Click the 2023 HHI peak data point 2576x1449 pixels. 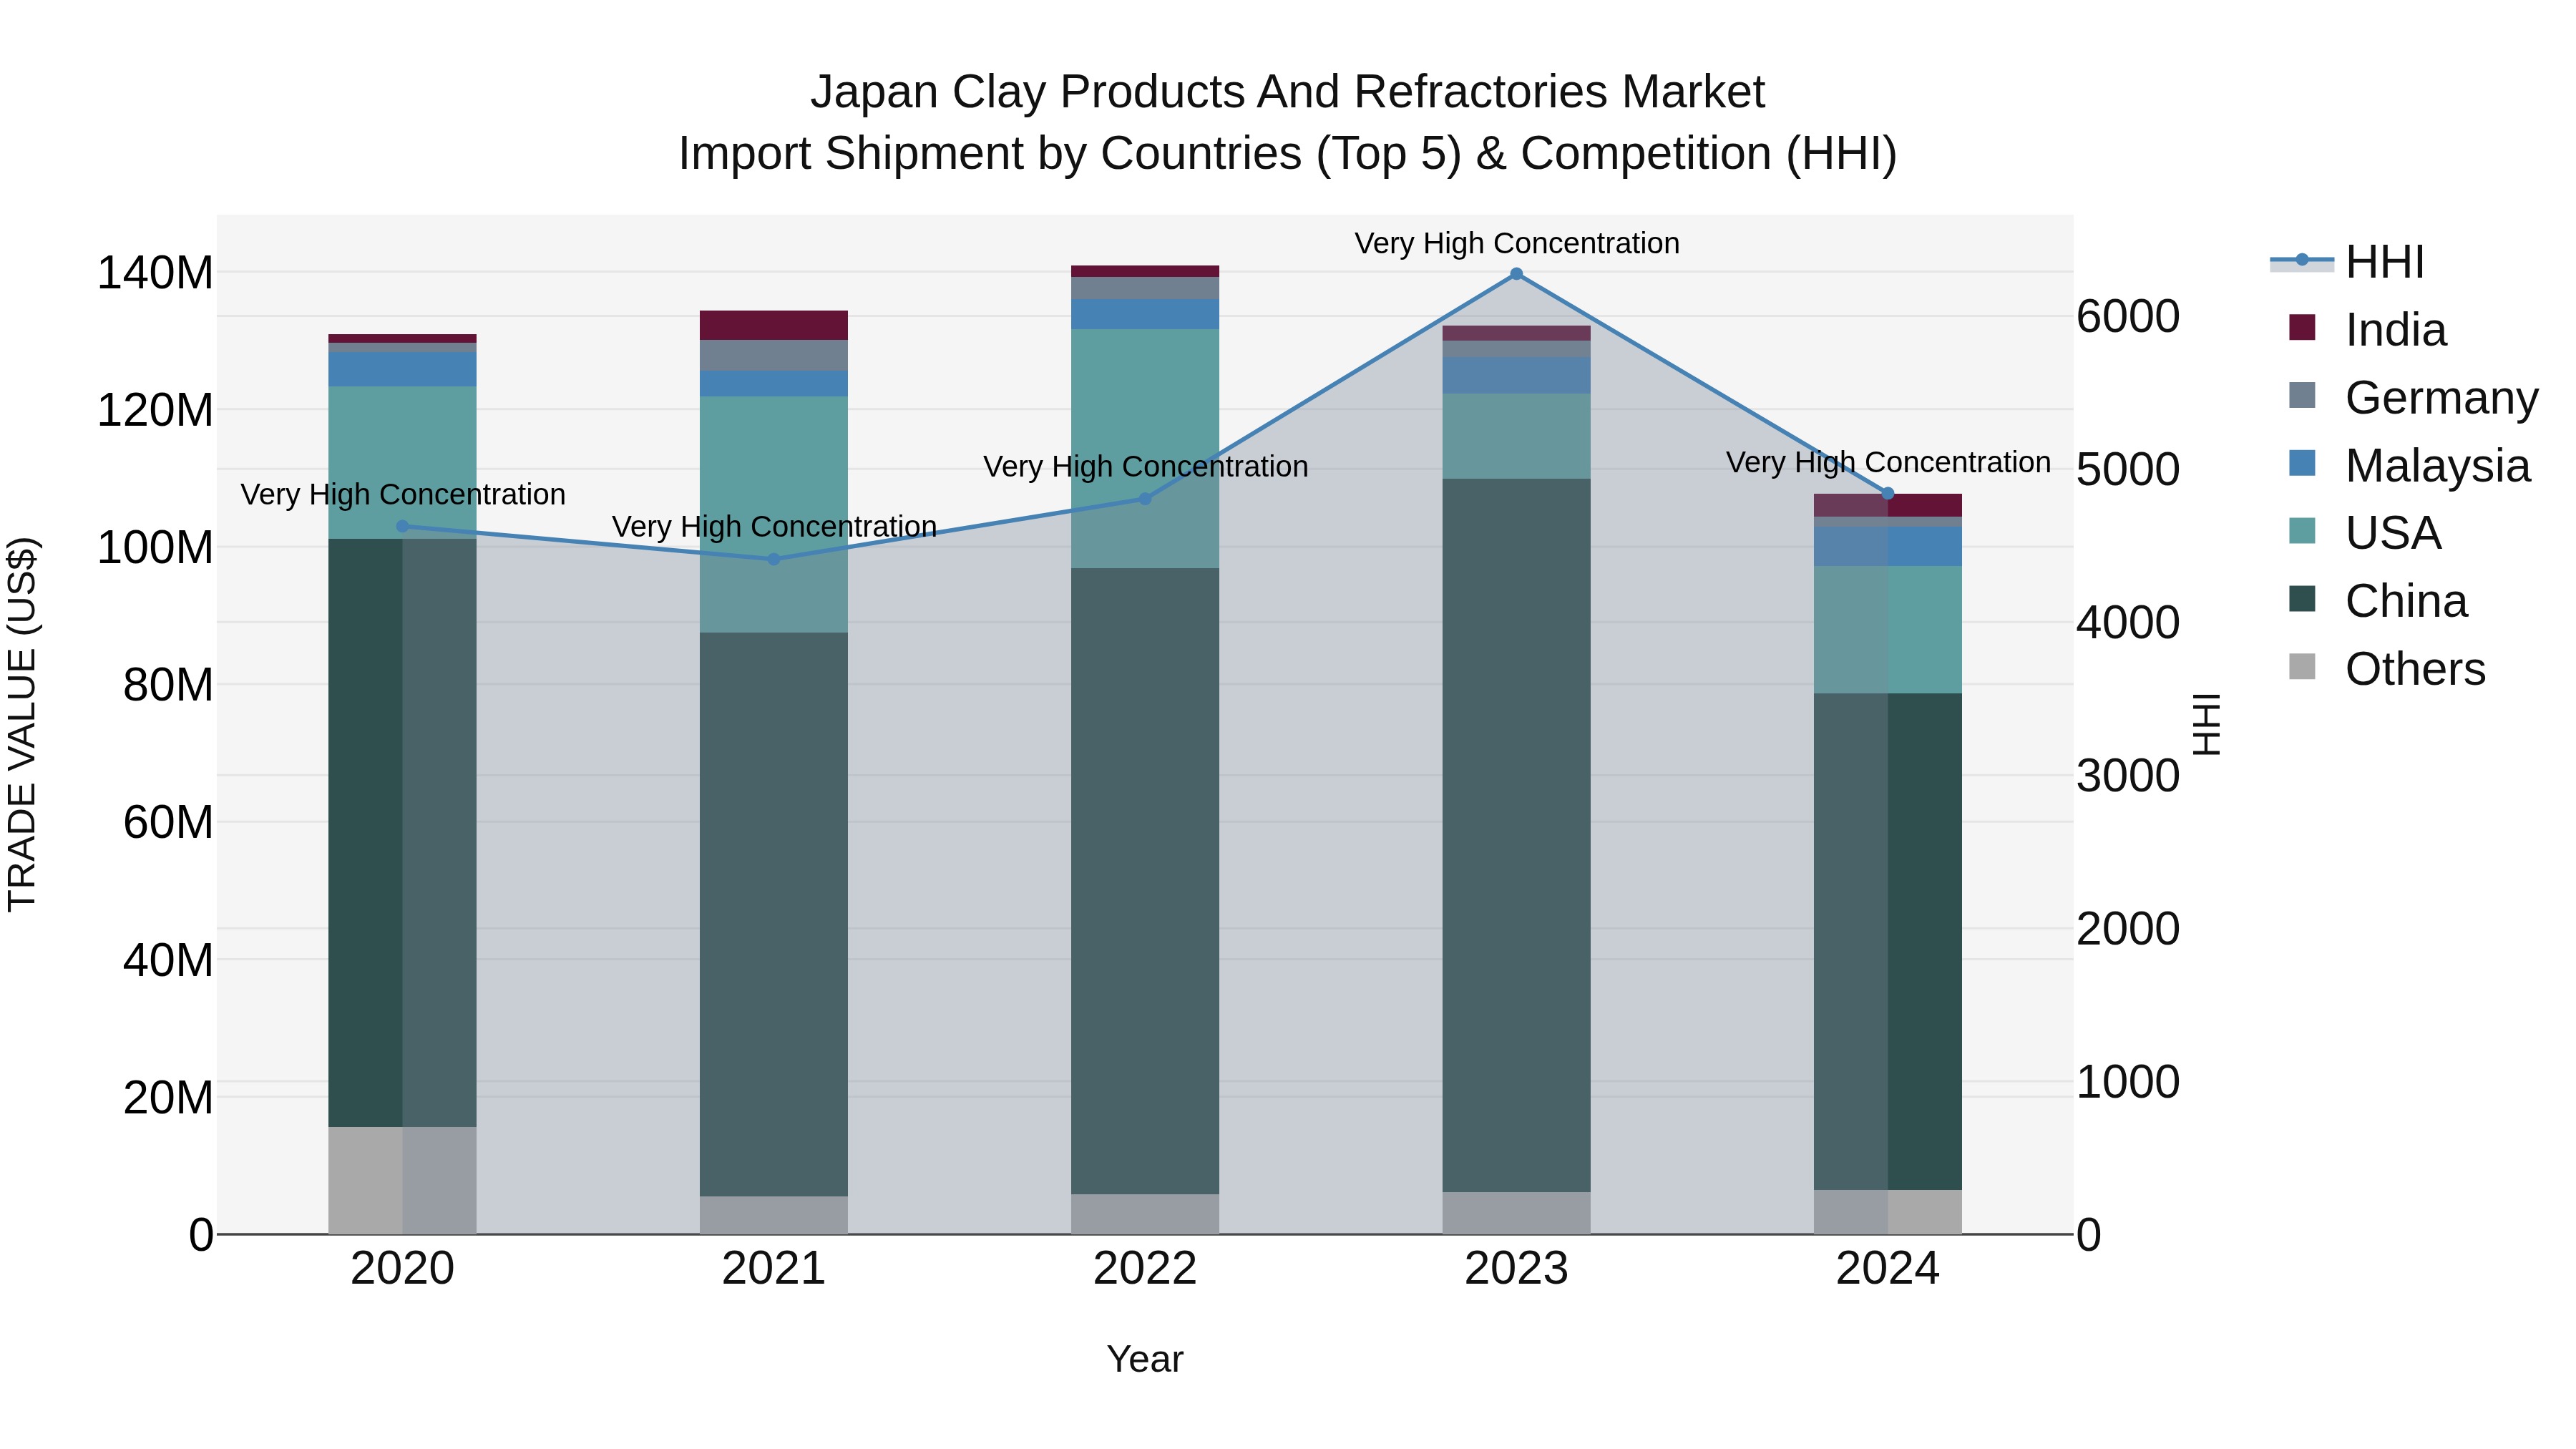1516,274
